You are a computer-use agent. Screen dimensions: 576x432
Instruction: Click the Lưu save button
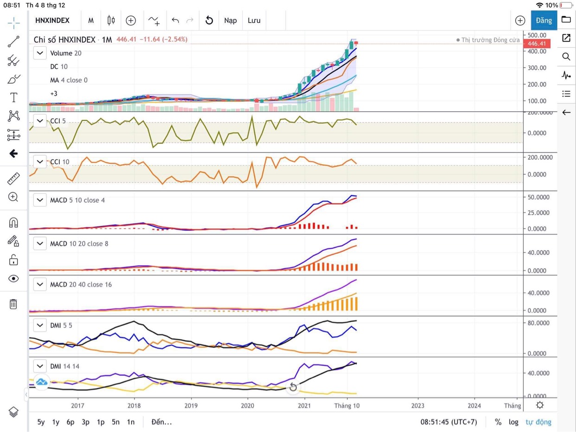(x=254, y=20)
